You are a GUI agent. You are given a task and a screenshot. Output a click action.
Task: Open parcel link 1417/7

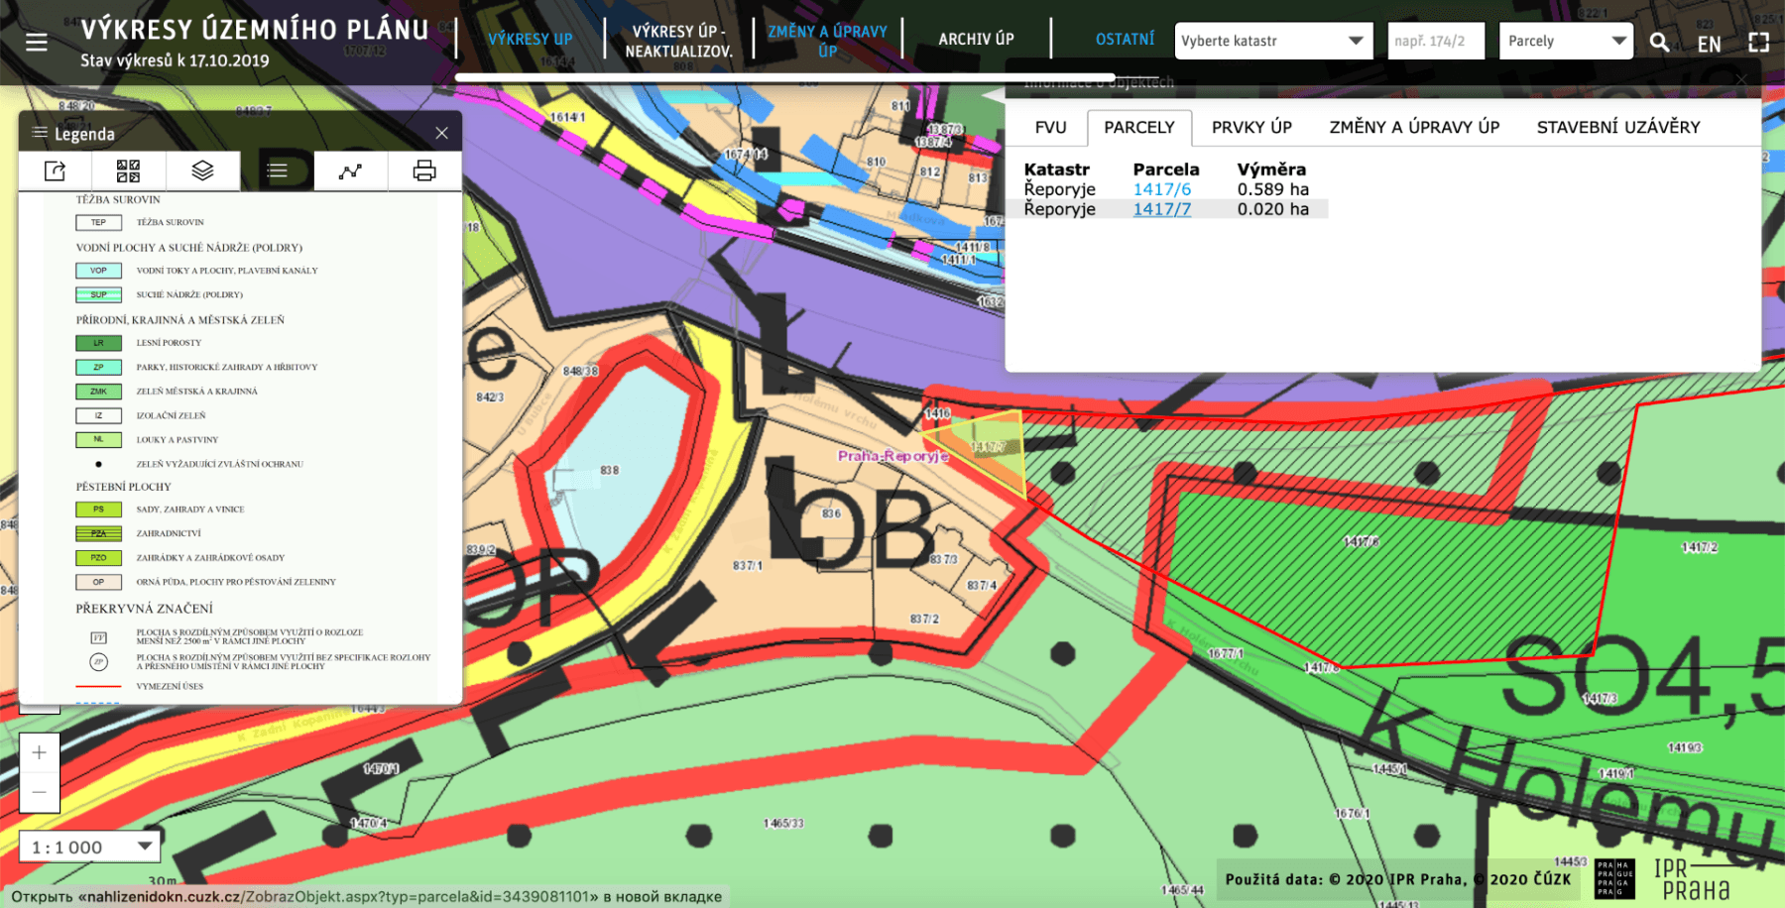click(1162, 209)
